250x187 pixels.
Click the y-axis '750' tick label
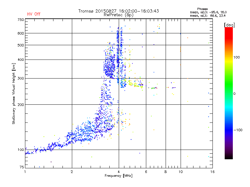click(x=21, y=20)
